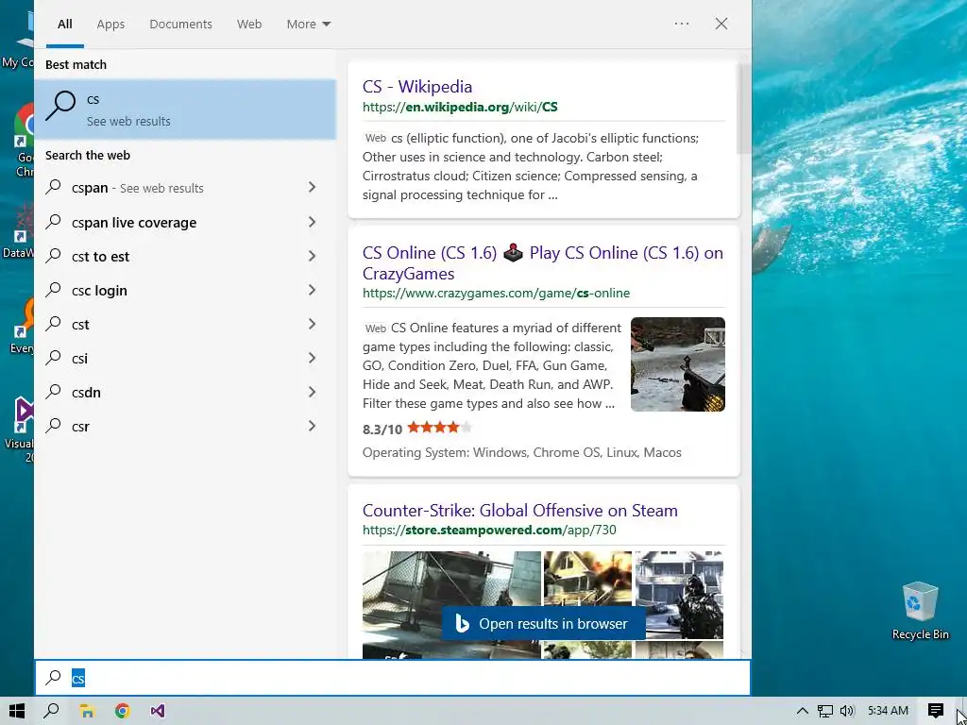
Task: Choose the 'cst to est' suggestion
Action: coord(100,257)
